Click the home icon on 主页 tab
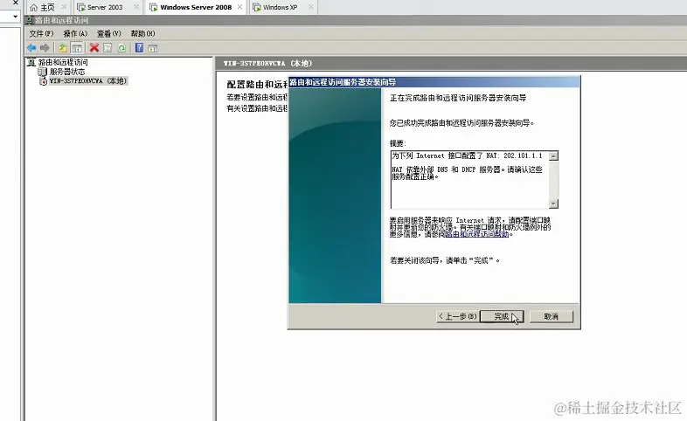 34,7
